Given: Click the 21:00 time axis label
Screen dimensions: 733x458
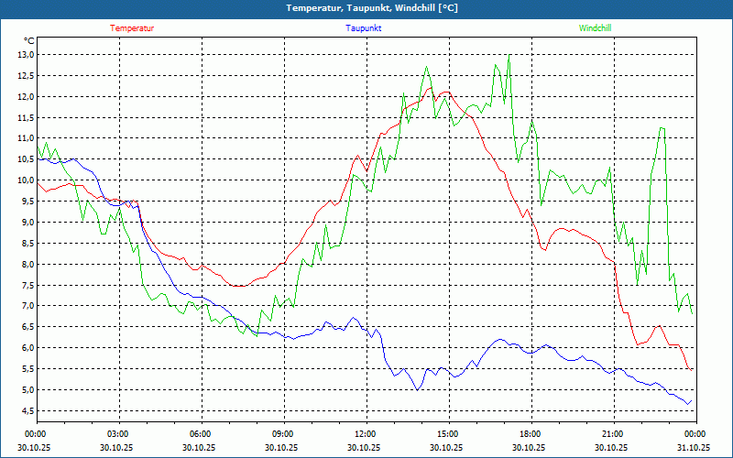Looking at the screenshot, I should pyautogui.click(x=611, y=433).
